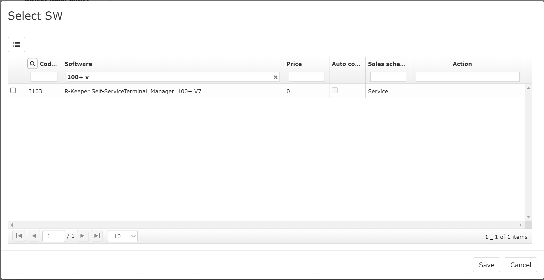Open the page size dropdown showing 10

[x=122, y=236]
